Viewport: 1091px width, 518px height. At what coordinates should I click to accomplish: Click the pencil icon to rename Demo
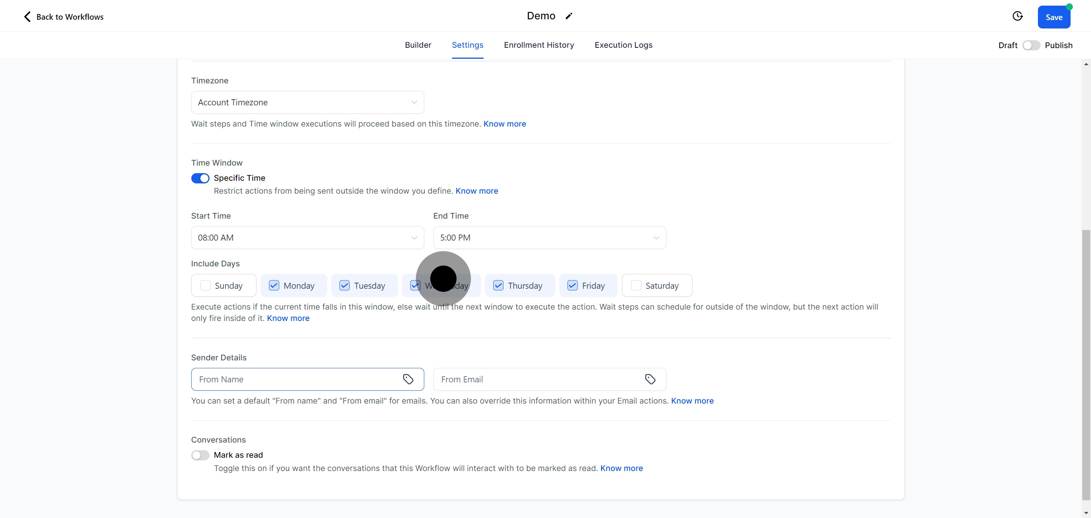click(x=569, y=16)
